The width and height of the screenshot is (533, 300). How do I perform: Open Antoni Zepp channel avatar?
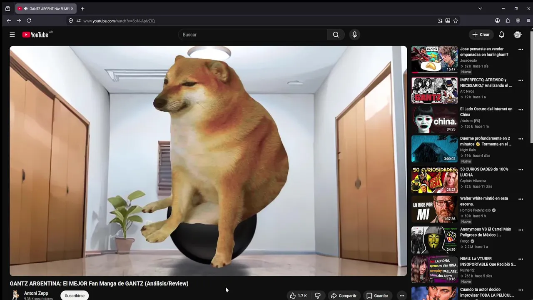click(x=15, y=295)
